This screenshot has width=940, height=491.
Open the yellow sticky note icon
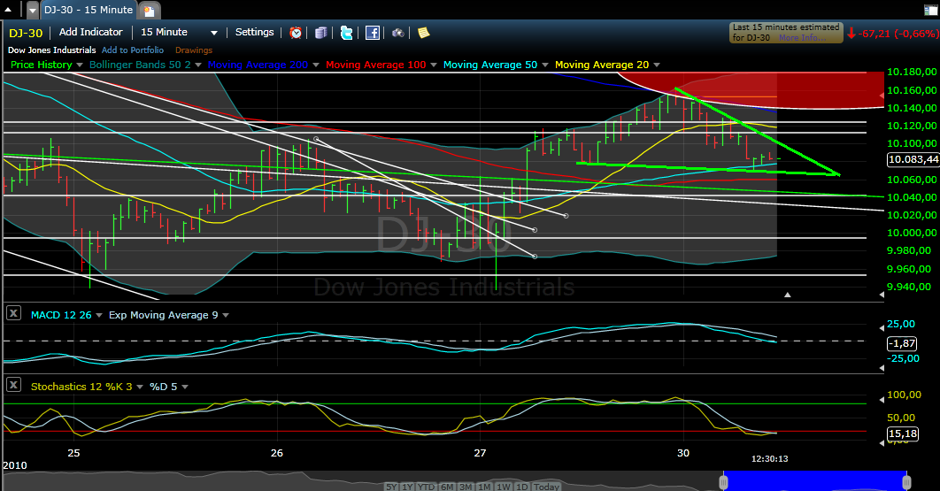click(424, 33)
